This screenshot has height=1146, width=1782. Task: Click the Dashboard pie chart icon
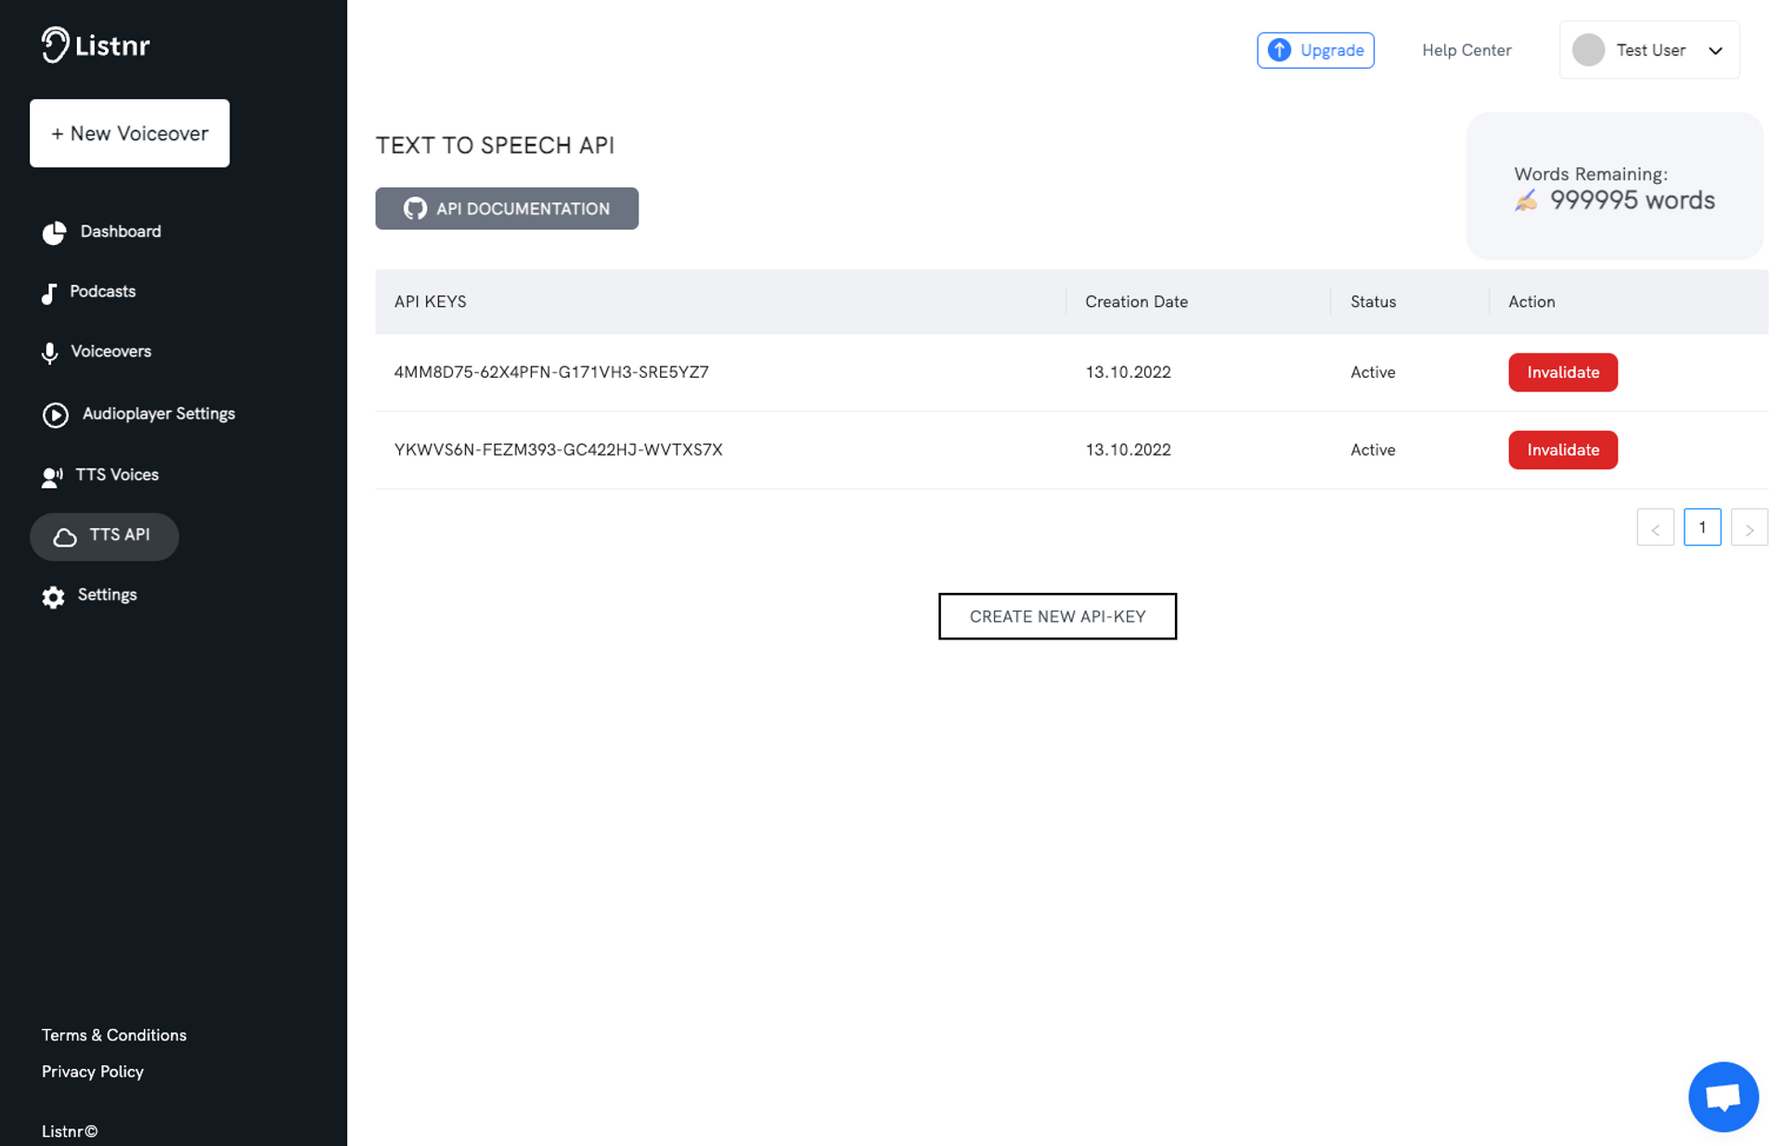click(54, 233)
